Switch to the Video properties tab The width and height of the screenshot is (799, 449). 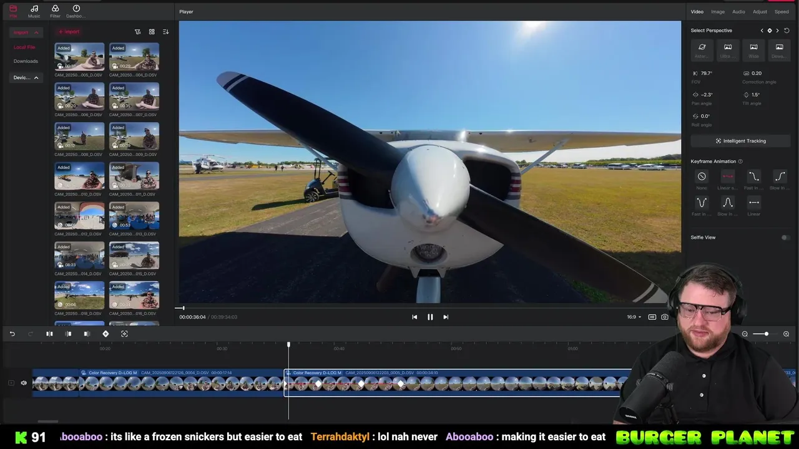coord(697,12)
